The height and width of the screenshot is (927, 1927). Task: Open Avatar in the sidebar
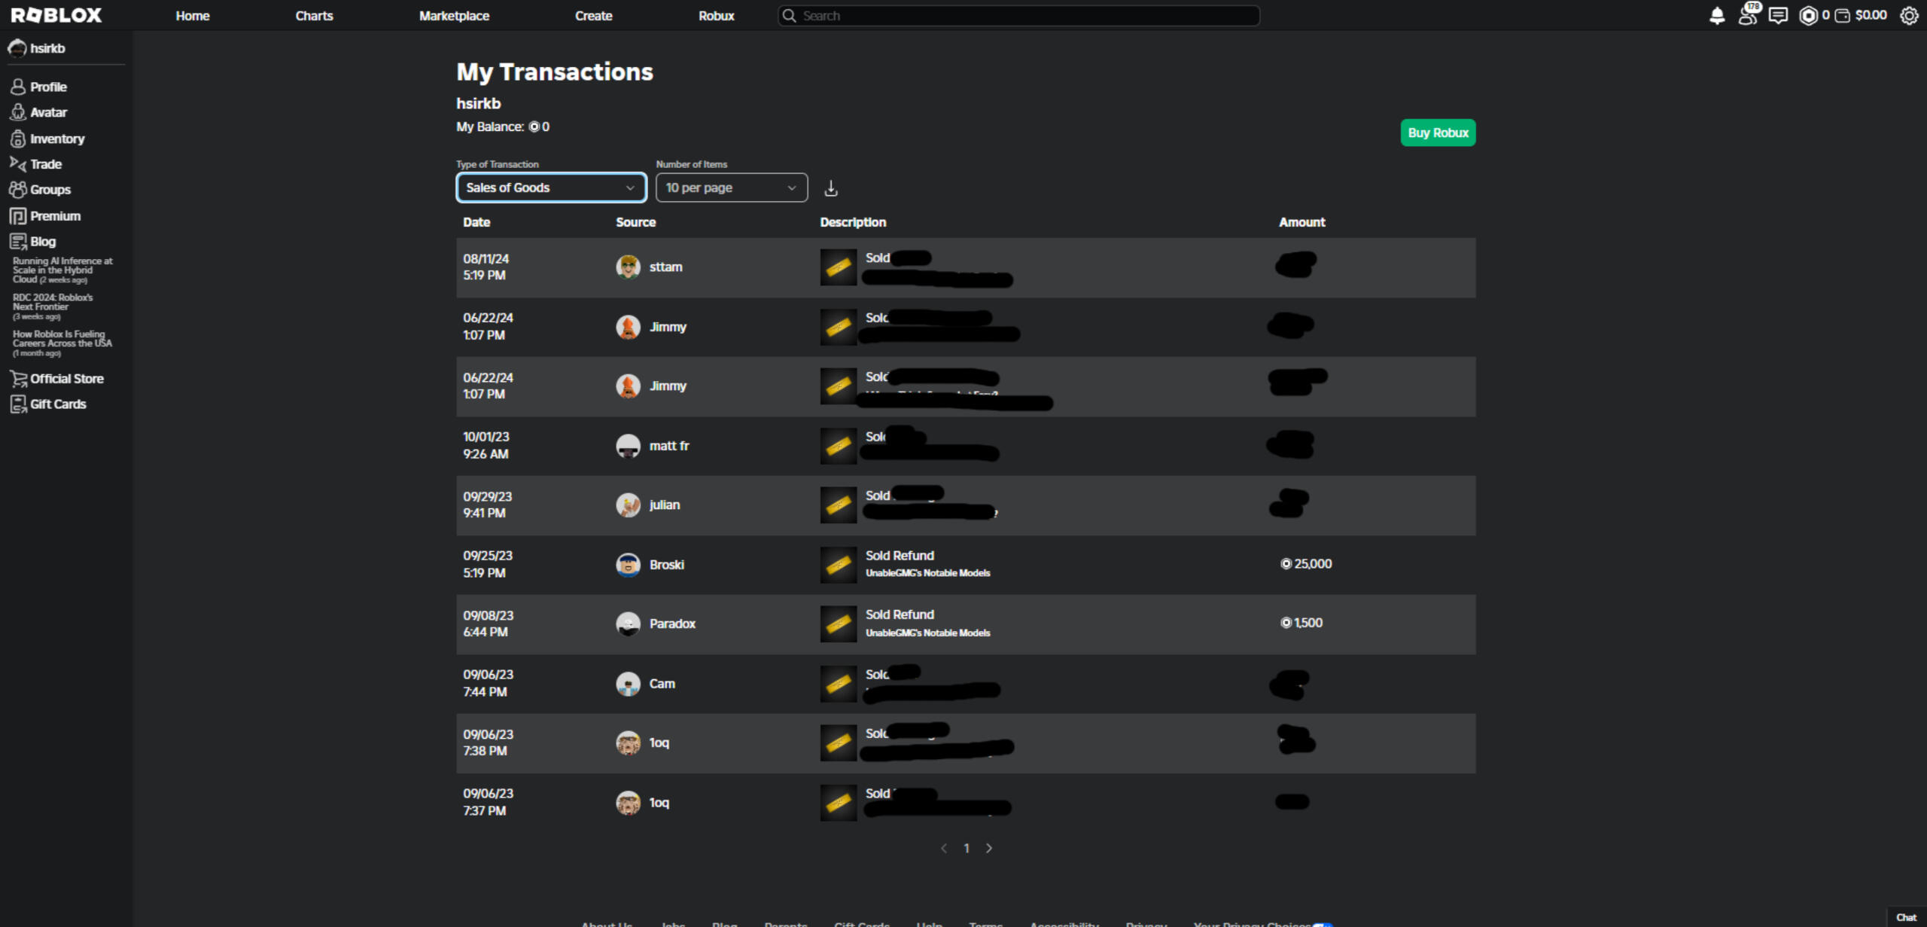(x=38, y=112)
